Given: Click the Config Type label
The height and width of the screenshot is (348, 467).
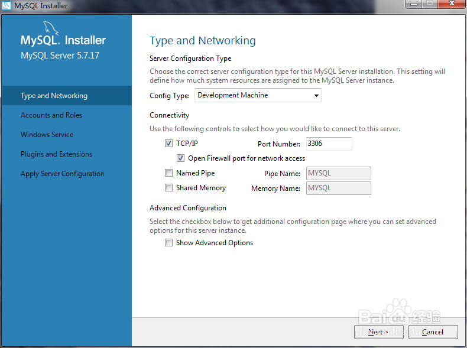Looking at the screenshot, I should [x=170, y=96].
